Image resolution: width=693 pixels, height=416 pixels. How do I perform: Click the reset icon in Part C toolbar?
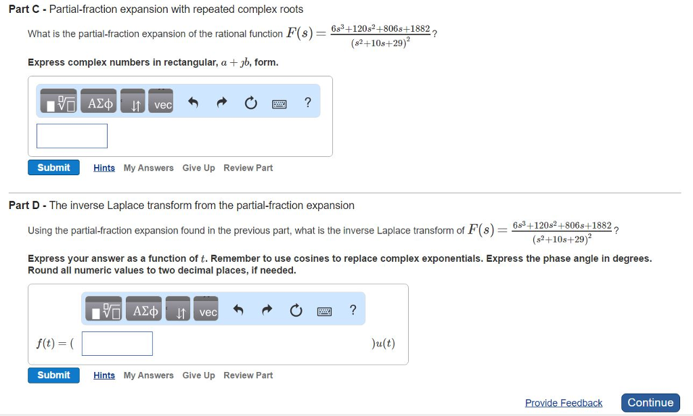(x=250, y=102)
